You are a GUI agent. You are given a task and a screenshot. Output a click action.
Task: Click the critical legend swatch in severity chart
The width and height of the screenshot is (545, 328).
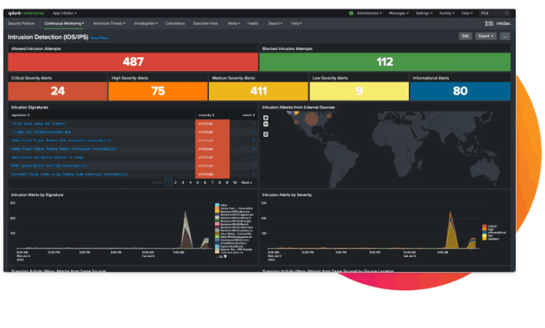pos(484,226)
